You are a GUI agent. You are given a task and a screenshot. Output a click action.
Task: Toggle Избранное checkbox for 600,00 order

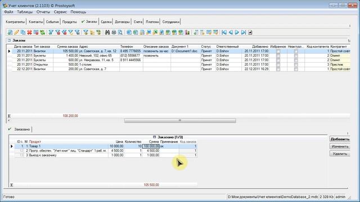pos(278,60)
